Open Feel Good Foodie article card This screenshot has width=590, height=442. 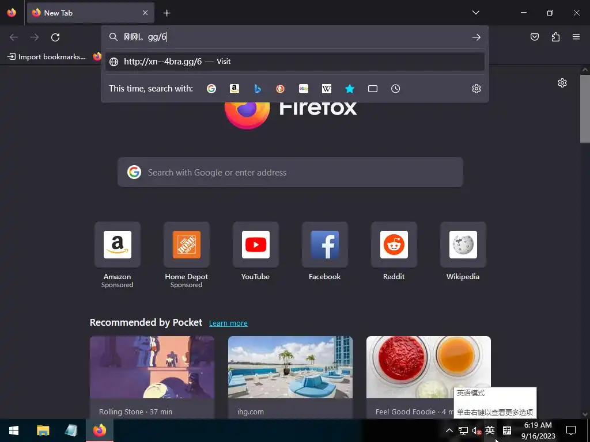(428, 377)
